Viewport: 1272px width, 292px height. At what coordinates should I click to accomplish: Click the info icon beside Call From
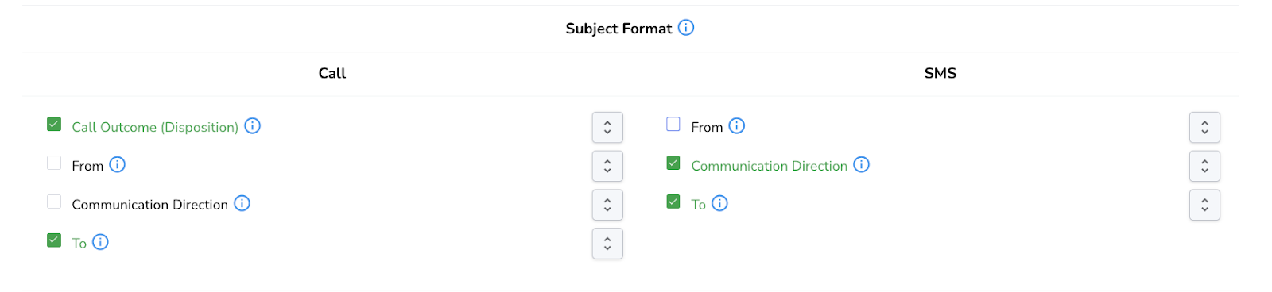pos(117,165)
